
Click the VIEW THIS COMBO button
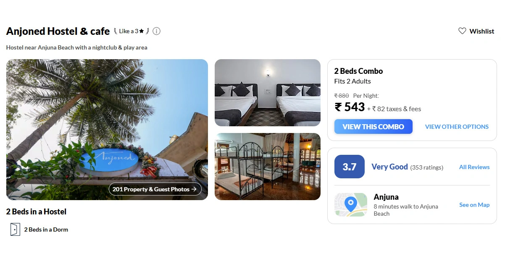[373, 127]
